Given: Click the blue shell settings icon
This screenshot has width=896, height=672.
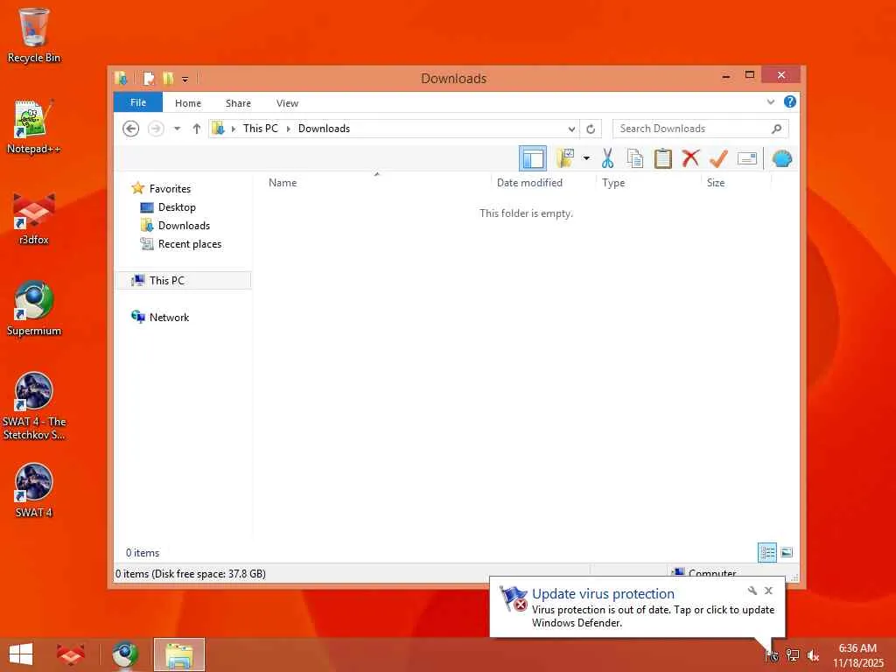Looking at the screenshot, I should coord(781,158).
